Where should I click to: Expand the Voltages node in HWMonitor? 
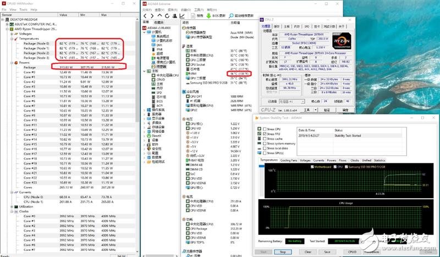pyautogui.click(x=12, y=34)
